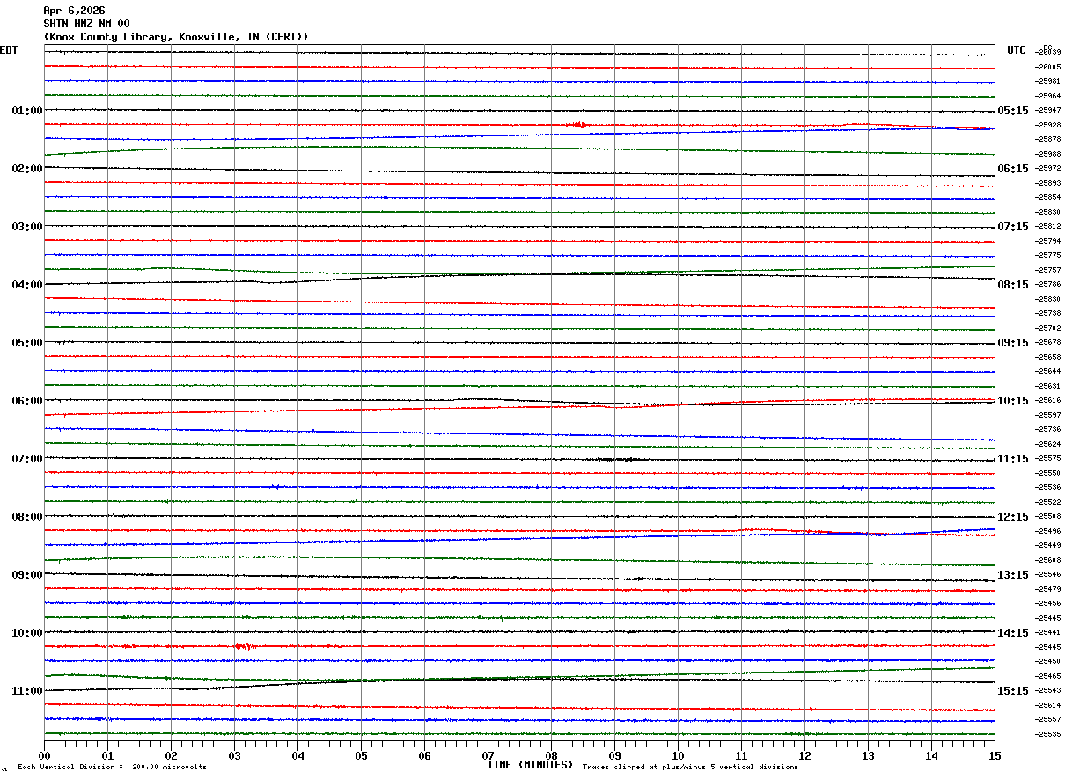The height and width of the screenshot is (779, 1065).
Task: Select DC offset value "-25522"
Action: [1048, 502]
